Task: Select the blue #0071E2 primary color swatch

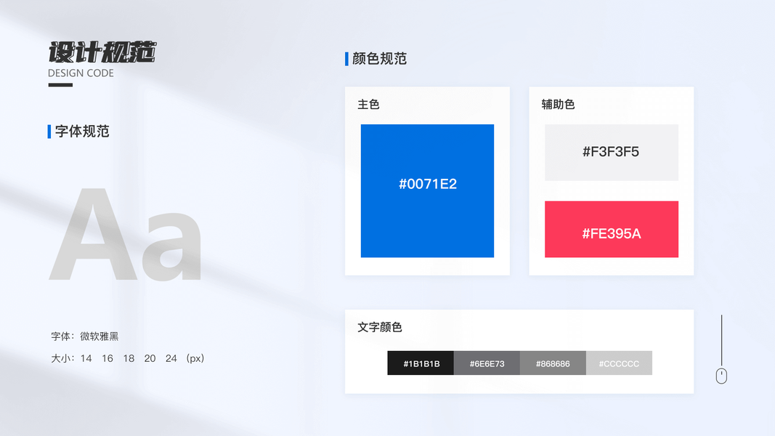Action: point(427,191)
